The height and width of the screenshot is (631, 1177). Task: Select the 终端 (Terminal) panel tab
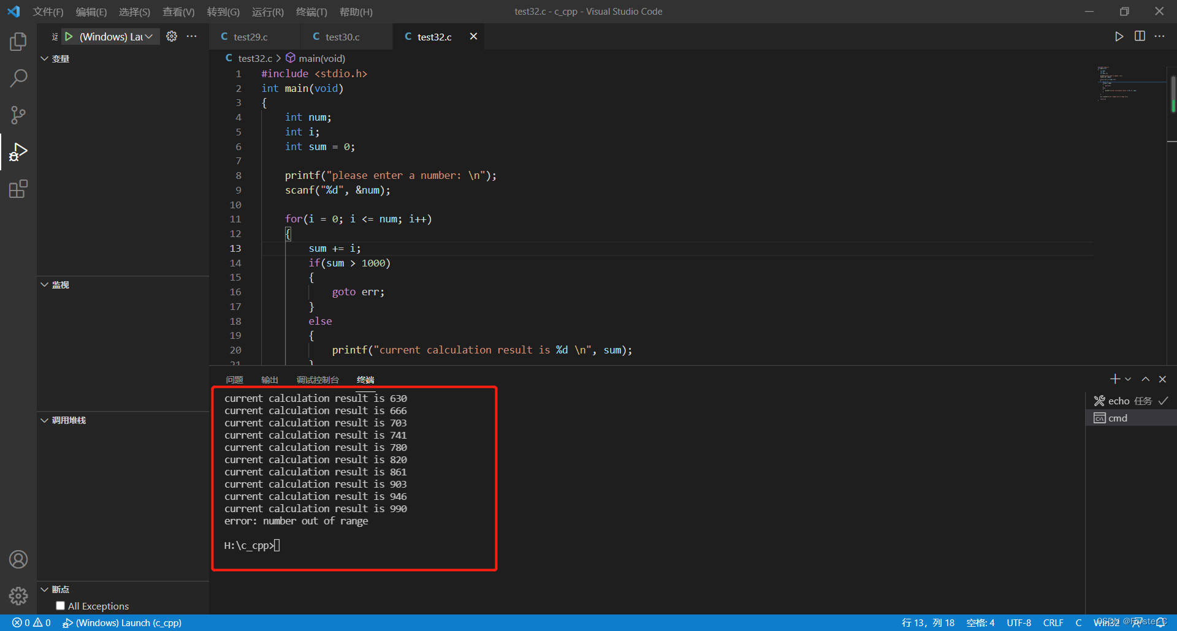tap(365, 380)
